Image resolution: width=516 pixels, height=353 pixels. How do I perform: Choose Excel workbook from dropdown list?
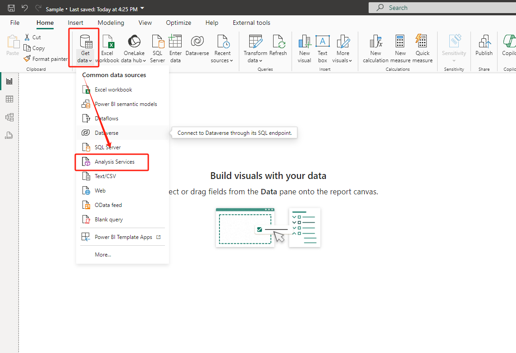[123, 90]
